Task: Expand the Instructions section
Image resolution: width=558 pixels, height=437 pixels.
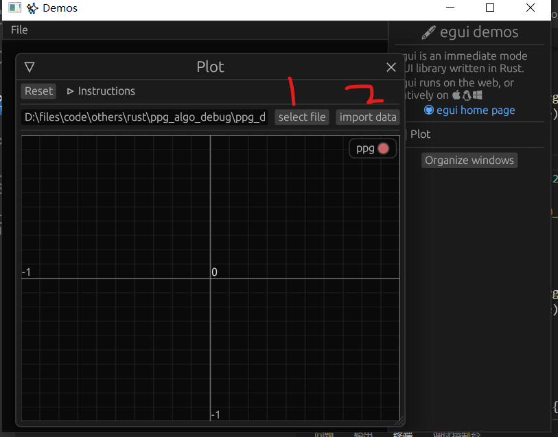Action: pyautogui.click(x=101, y=91)
